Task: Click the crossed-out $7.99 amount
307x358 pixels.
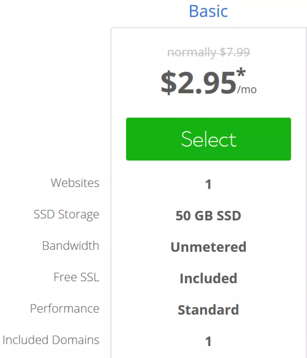Action: pos(235,53)
